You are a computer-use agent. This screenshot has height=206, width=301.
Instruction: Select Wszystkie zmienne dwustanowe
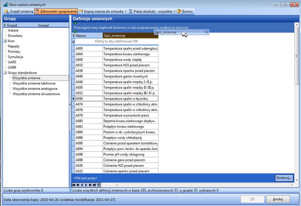36,94
